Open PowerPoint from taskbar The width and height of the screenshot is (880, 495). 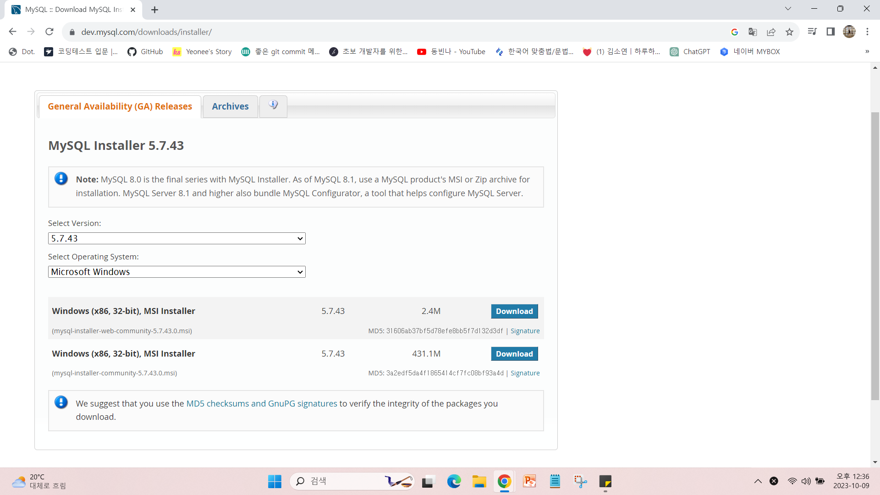tap(530, 481)
